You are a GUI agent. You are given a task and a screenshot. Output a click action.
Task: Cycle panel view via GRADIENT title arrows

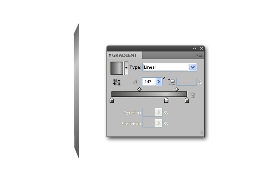click(110, 55)
